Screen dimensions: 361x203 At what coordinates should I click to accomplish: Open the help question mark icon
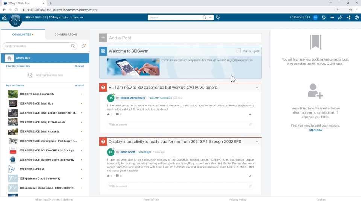coord(357,18)
